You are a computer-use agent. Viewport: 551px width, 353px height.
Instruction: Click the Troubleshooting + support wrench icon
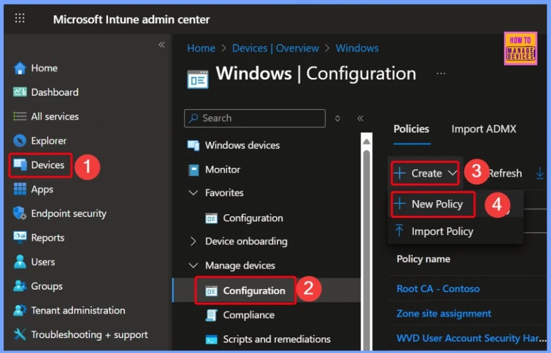pos(20,334)
